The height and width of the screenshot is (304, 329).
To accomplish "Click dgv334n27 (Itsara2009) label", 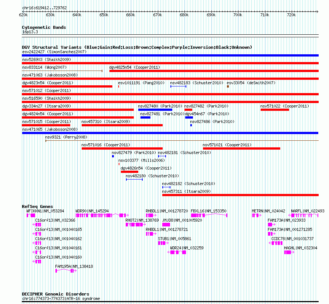I will point(47,106).
